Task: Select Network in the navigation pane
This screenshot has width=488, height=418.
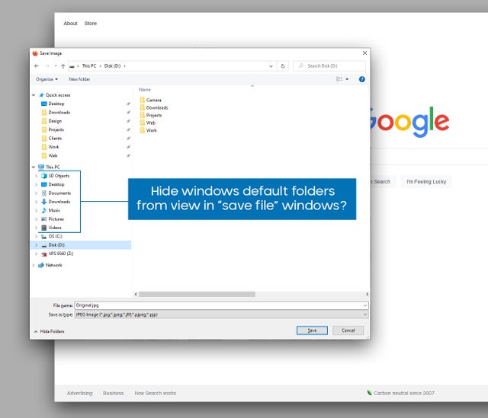Action: pyautogui.click(x=54, y=265)
